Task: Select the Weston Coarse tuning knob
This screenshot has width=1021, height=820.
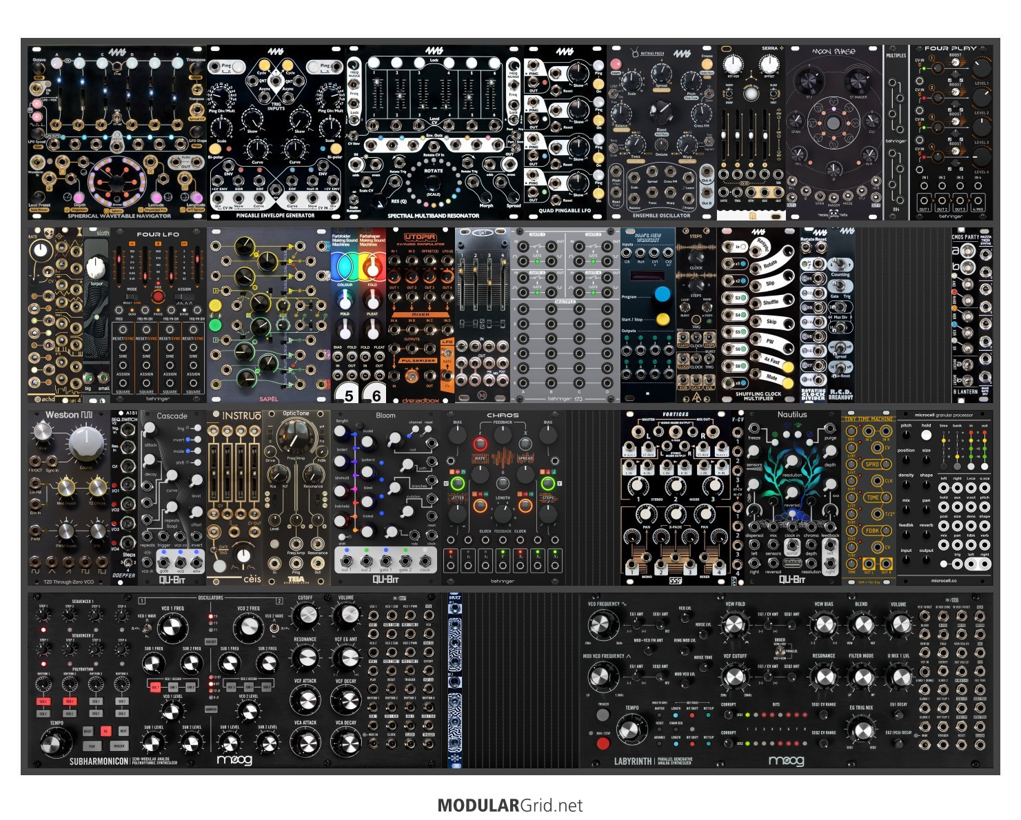Action: click(x=86, y=442)
